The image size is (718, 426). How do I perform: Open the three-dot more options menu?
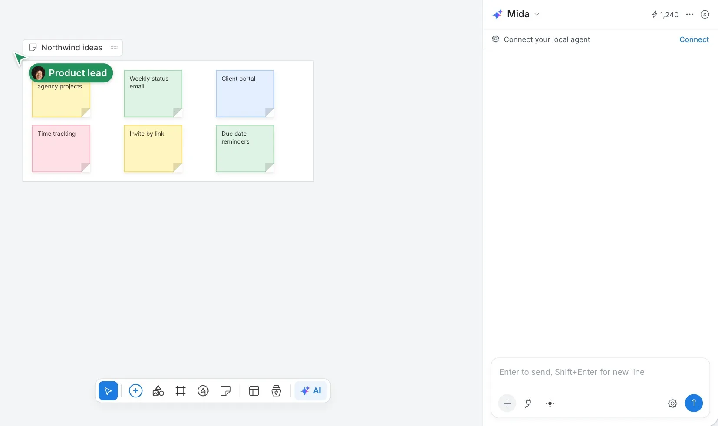pos(690,15)
